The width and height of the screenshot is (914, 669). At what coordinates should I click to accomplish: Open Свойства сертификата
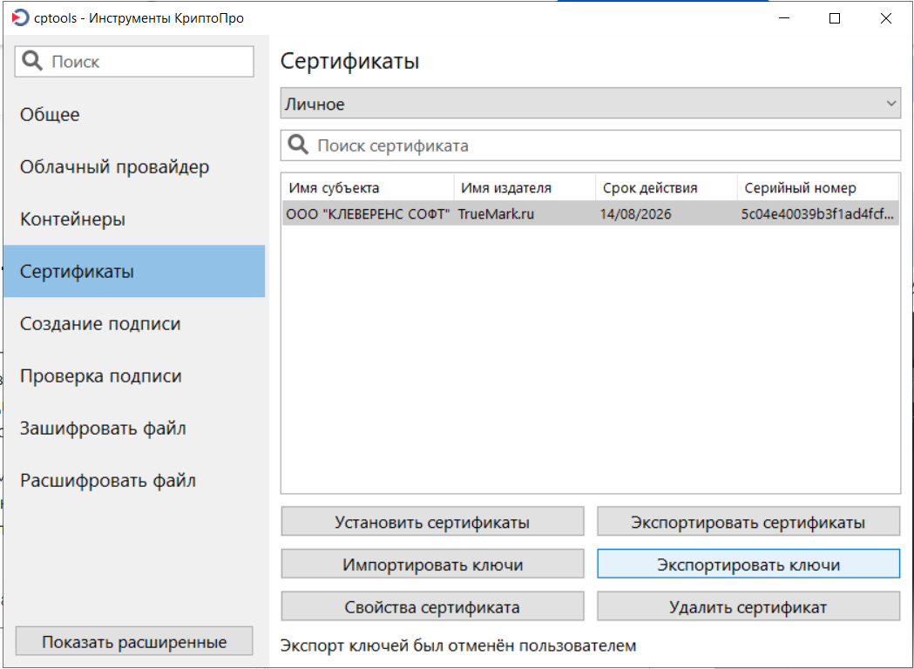(x=432, y=606)
